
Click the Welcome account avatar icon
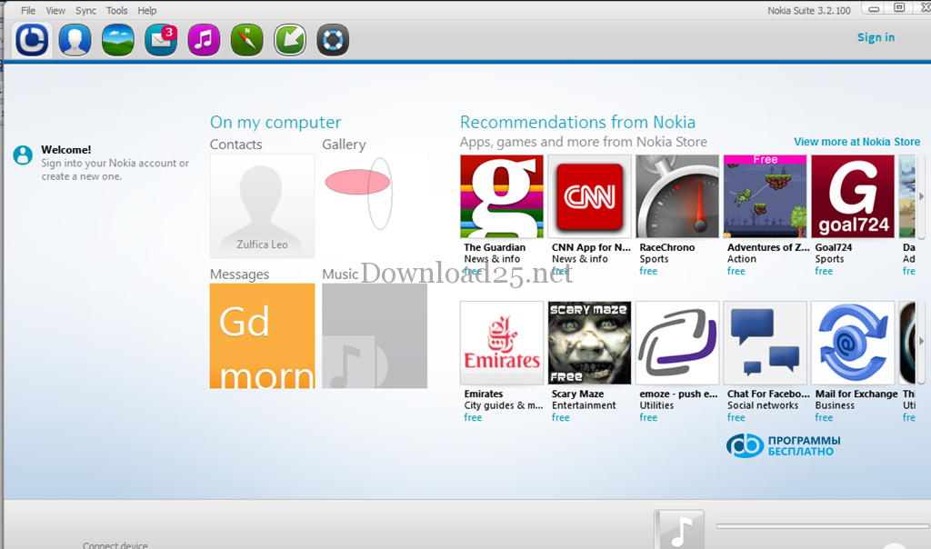pyautogui.click(x=23, y=155)
